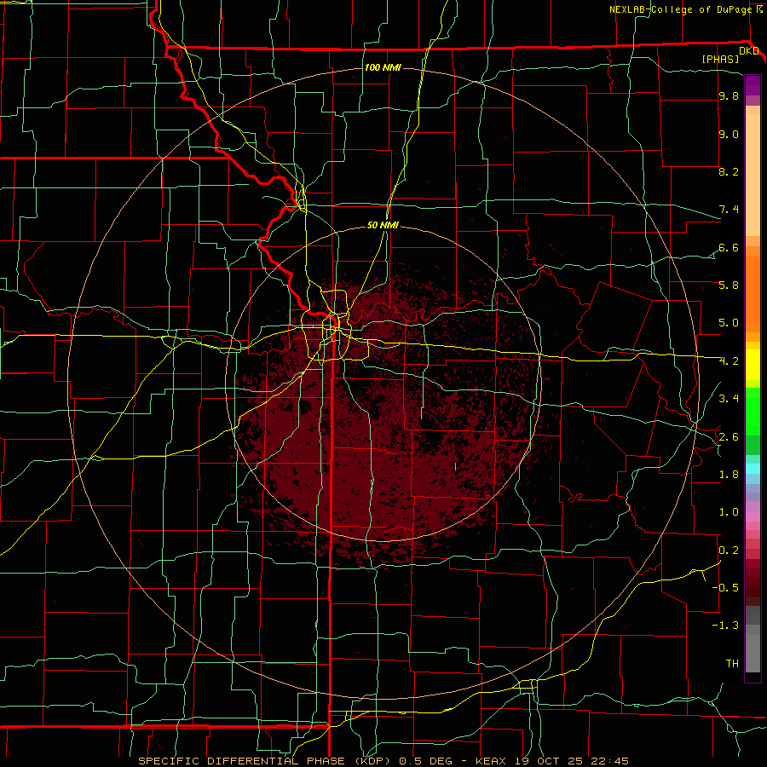Click the NEXLAB-College of DuPage label

tap(680, 9)
